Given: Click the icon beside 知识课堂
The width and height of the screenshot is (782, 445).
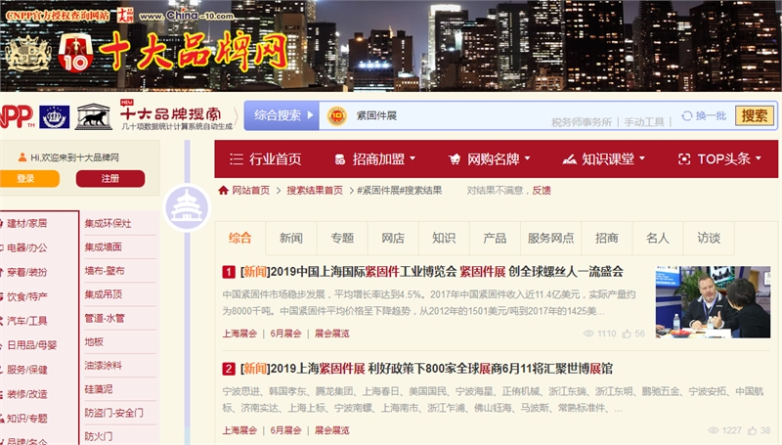Looking at the screenshot, I should 569,159.
